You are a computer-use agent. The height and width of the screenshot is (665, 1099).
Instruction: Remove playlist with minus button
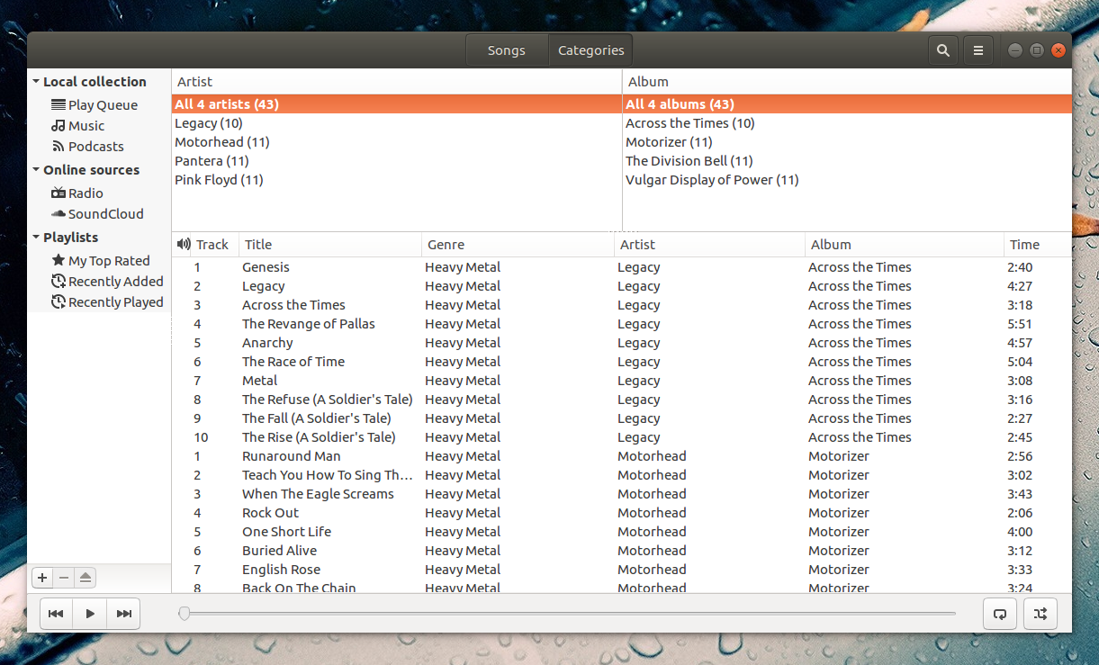click(x=64, y=578)
